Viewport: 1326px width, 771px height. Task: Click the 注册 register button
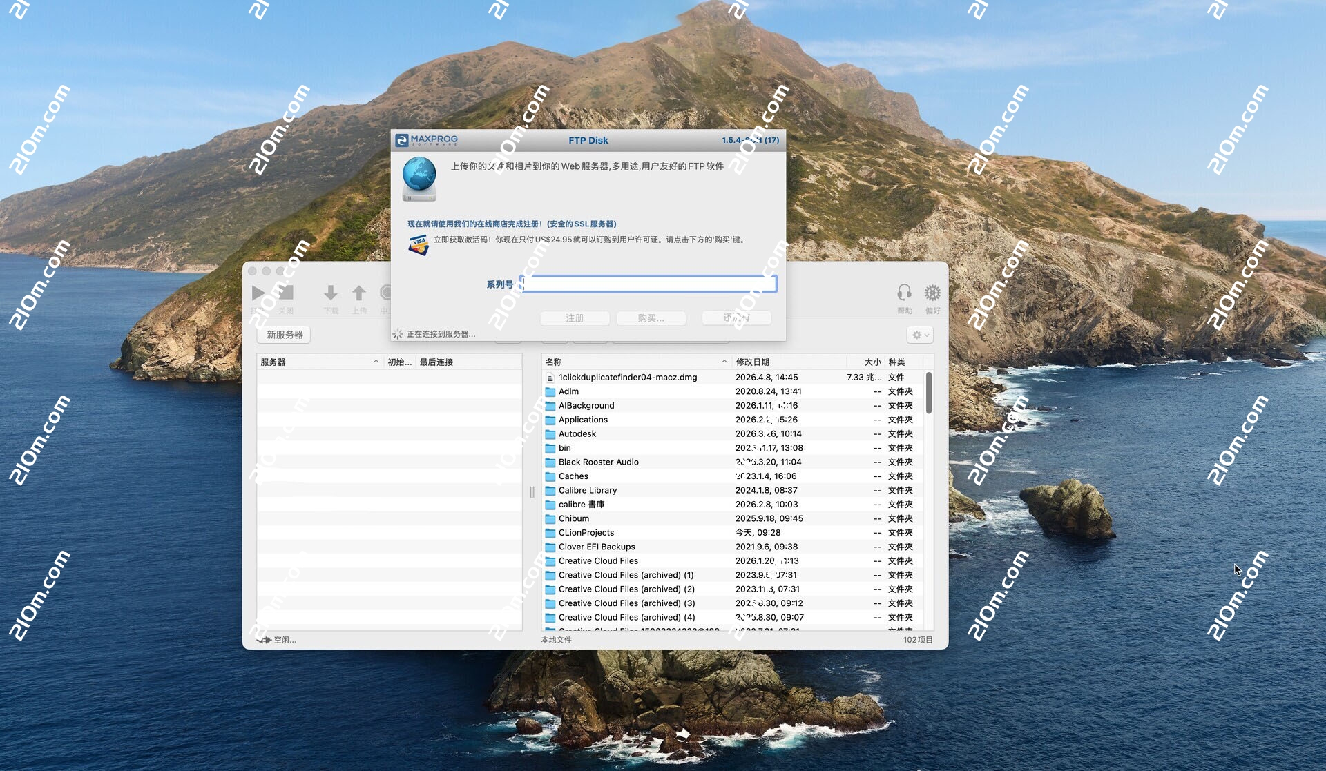click(x=575, y=318)
